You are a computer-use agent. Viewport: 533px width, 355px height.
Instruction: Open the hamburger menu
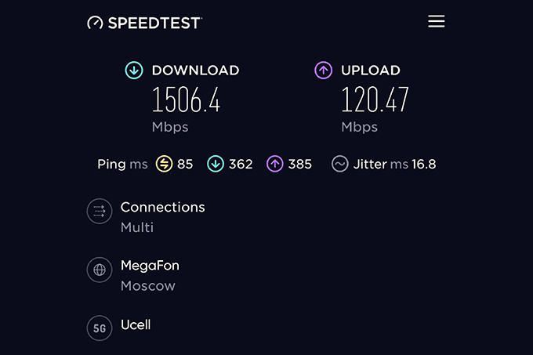(437, 21)
